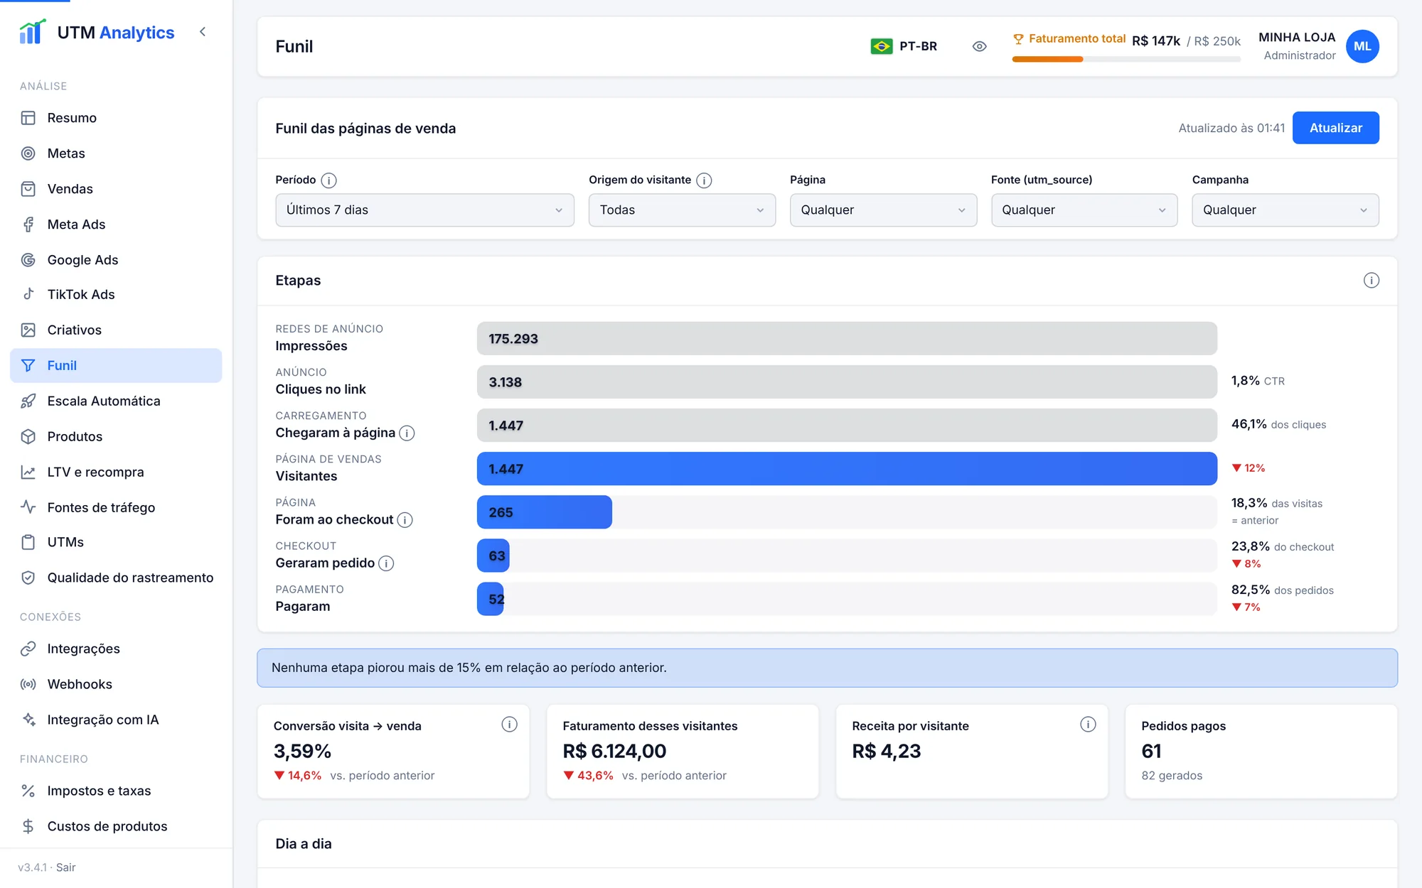The image size is (1422, 888).
Task: Click the TikTok Ads sidebar icon
Action: click(28, 294)
